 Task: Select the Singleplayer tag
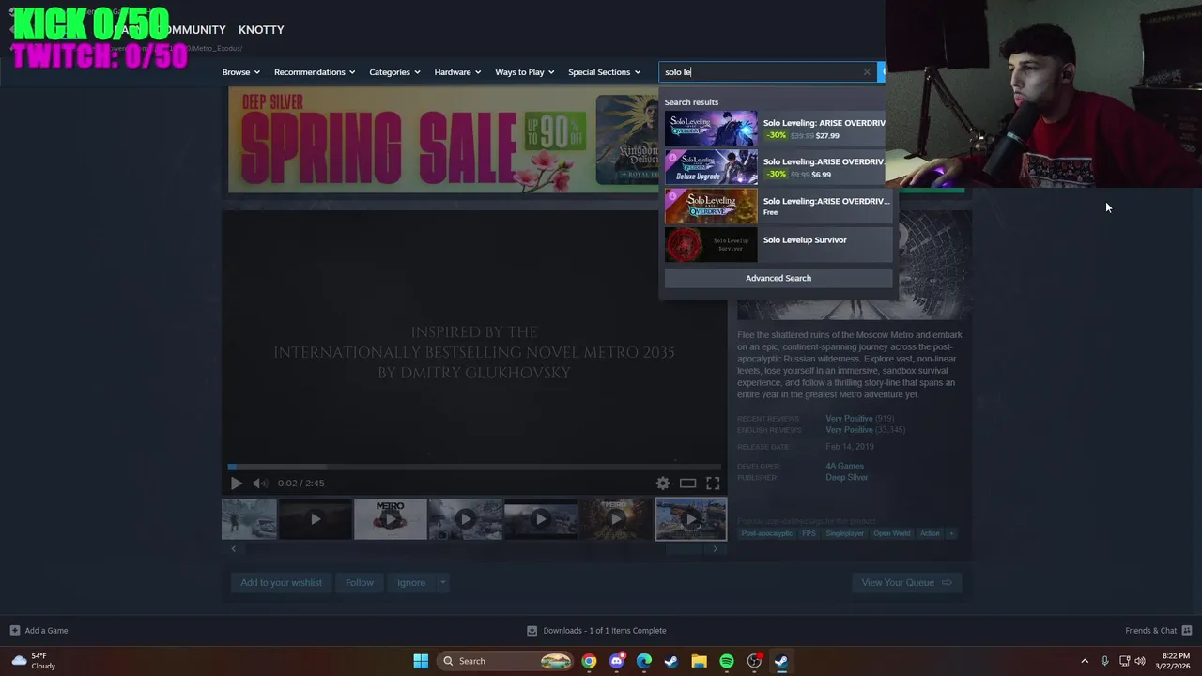click(x=845, y=533)
